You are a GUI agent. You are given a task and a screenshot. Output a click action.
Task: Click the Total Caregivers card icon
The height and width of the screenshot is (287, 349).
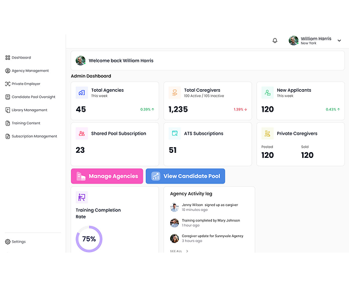pyautogui.click(x=174, y=92)
